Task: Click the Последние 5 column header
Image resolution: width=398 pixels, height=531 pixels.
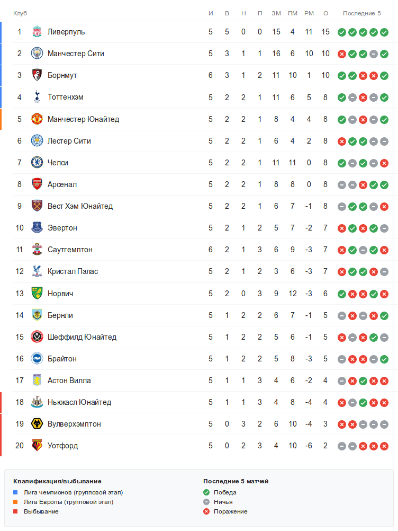Action: pyautogui.click(x=361, y=13)
